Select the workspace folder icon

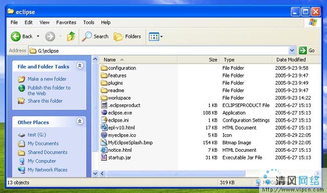pos(104,98)
